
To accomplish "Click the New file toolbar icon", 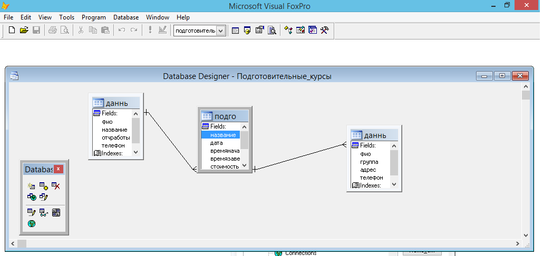I will click(x=12, y=30).
